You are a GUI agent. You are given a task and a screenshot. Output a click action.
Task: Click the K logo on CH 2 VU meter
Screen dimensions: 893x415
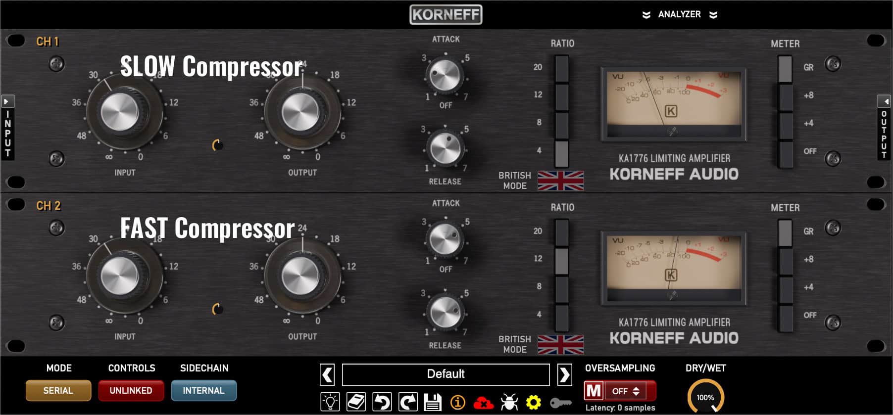point(671,275)
